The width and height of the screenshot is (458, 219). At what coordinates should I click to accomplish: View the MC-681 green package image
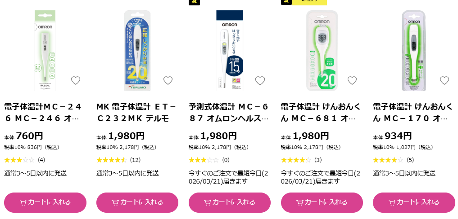click(x=322, y=51)
